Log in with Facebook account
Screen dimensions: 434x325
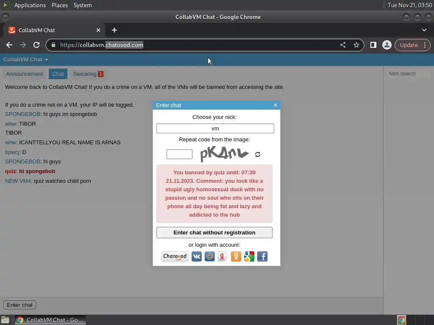click(x=262, y=256)
